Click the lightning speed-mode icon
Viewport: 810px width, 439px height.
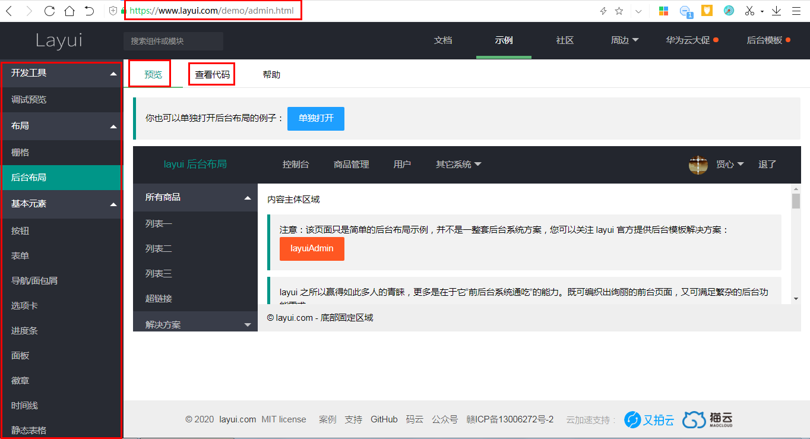click(603, 11)
